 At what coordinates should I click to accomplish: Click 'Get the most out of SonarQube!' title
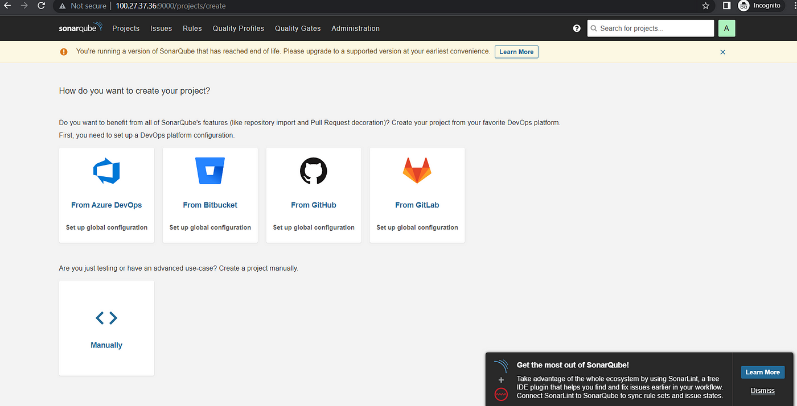[x=573, y=366]
